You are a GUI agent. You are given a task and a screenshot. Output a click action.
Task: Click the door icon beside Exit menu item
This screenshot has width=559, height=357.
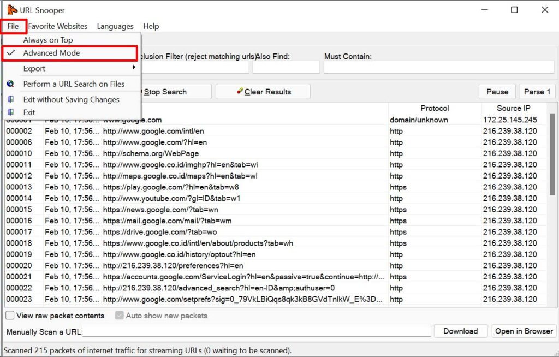click(x=11, y=112)
